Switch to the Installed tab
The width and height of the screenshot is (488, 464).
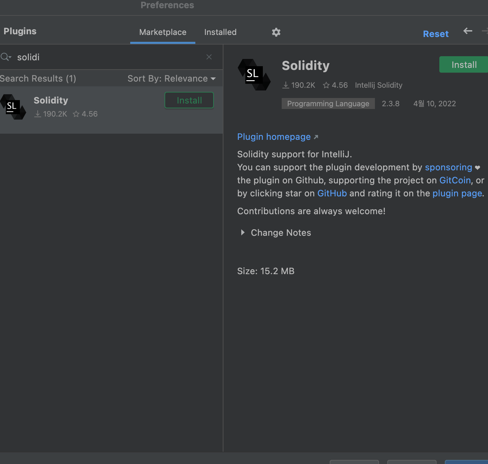(220, 32)
